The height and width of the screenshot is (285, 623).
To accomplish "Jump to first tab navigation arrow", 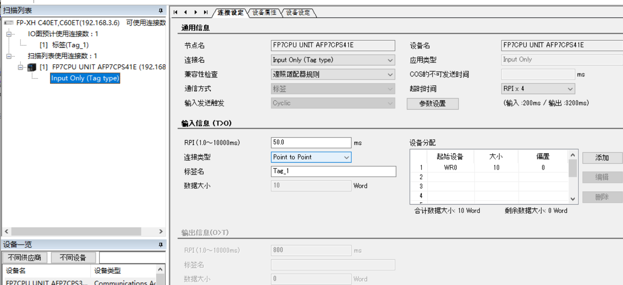I will click(x=175, y=12).
